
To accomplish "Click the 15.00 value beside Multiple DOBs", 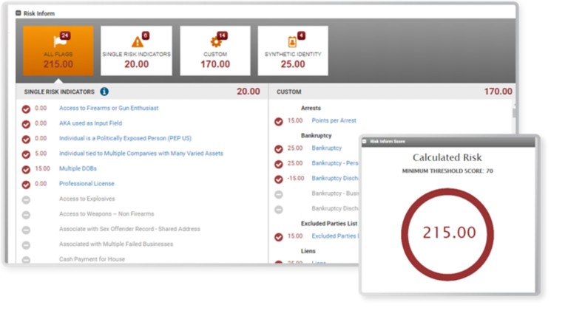I will coord(42,168).
